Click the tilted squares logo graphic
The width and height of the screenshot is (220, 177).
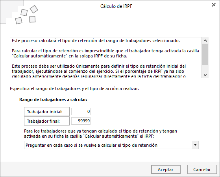tap(27, 15)
